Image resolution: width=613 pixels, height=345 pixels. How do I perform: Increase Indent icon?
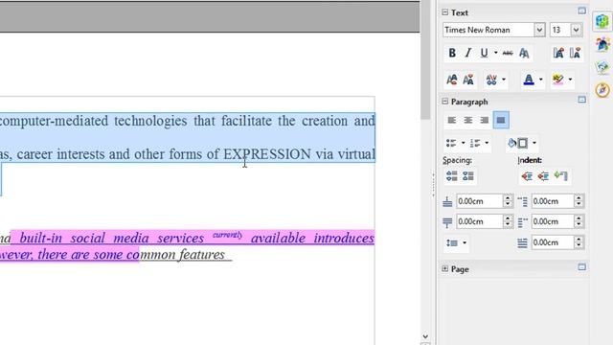point(527,176)
